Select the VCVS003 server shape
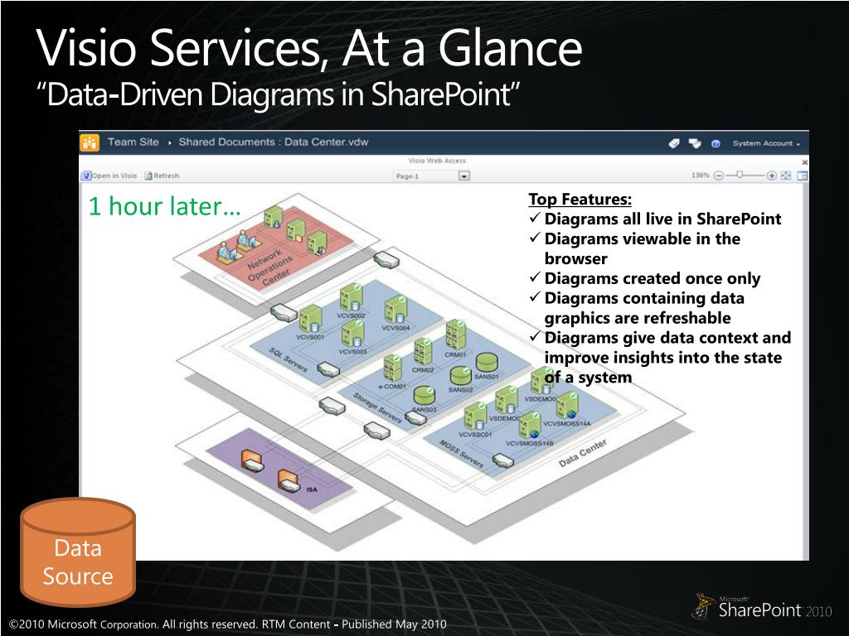This screenshot has width=849, height=636. coord(353,333)
